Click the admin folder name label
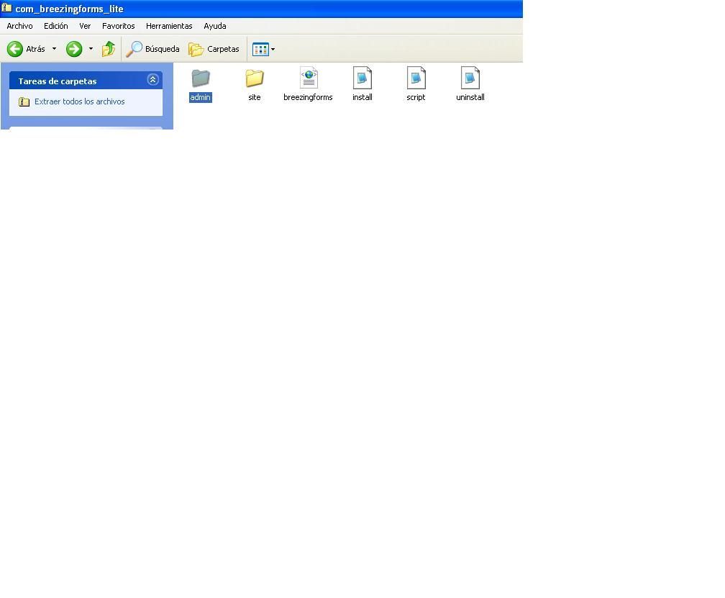The image size is (725, 598). (200, 97)
